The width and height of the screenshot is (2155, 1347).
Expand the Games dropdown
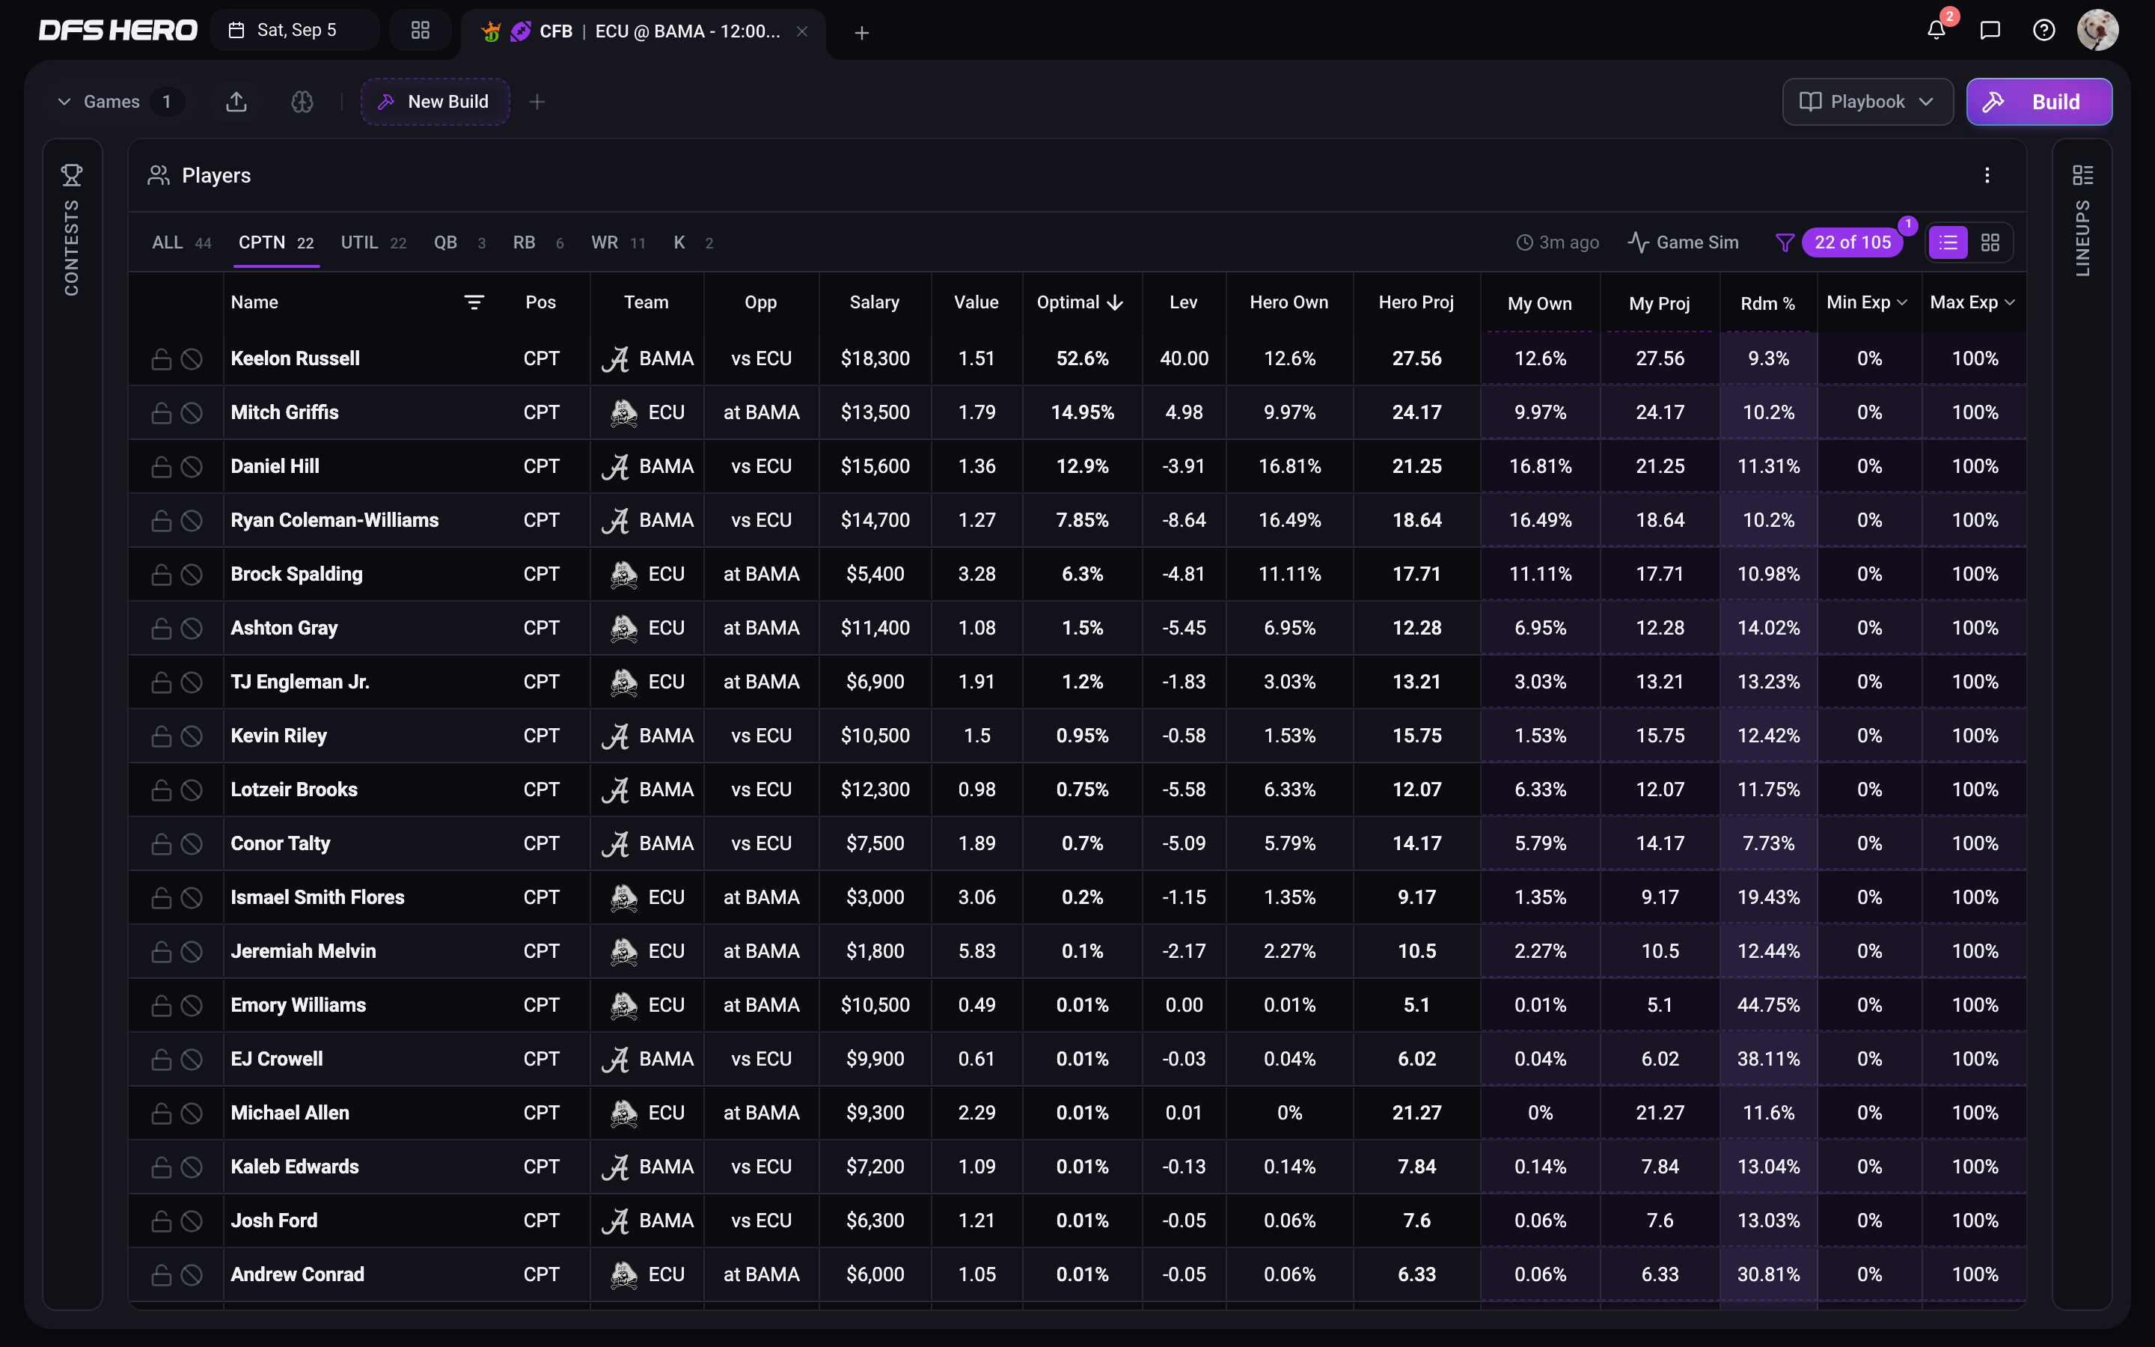[117, 102]
